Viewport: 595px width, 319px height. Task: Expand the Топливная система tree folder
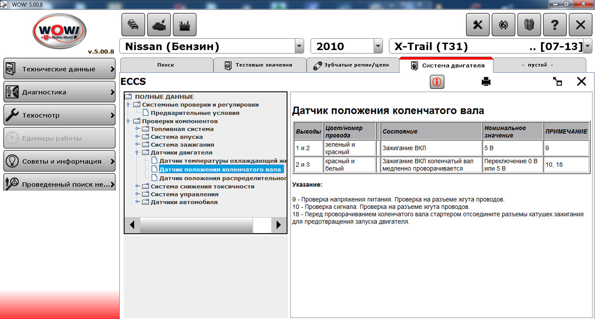(137, 129)
